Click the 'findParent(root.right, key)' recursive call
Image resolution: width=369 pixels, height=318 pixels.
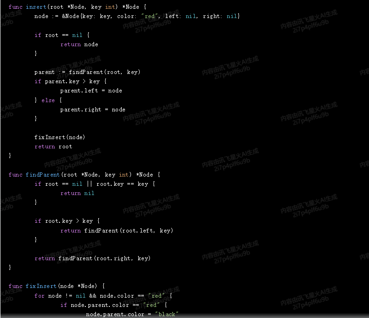104,258
